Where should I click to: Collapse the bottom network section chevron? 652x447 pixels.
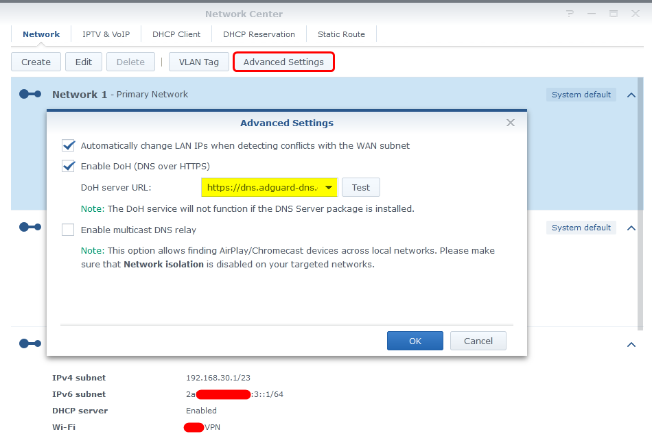[631, 345]
